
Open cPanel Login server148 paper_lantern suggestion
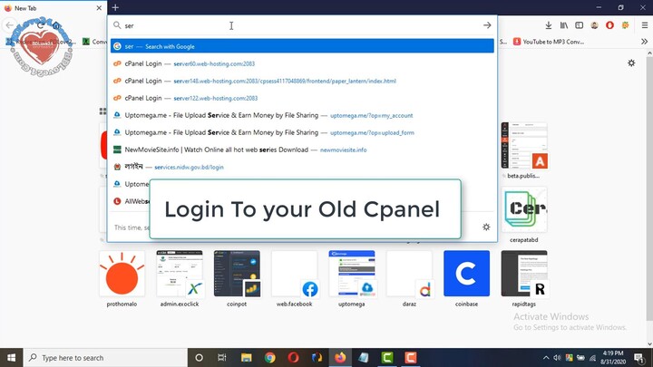302,81
